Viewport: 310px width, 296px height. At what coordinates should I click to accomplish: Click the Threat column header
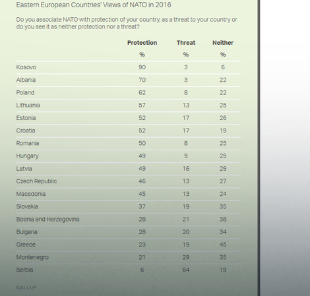click(x=186, y=43)
